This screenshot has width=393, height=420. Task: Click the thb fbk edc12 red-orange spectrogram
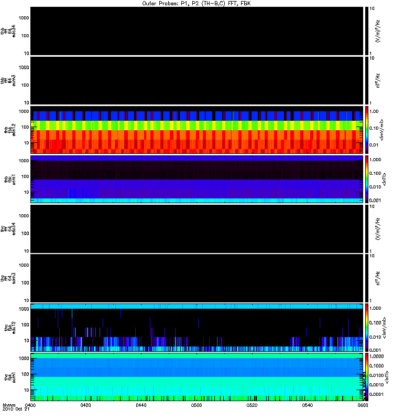coord(197,130)
